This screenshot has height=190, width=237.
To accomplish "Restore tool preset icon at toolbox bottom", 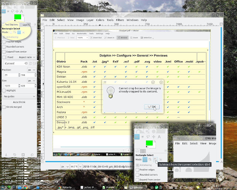I will [x=14, y=155].
